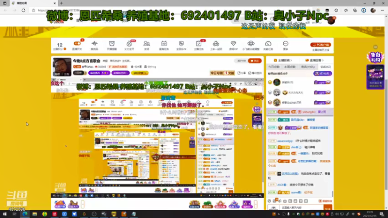This screenshot has width=388, height=218.
Task: Switch to the diamond fans (60) tab
Action: pos(325,67)
